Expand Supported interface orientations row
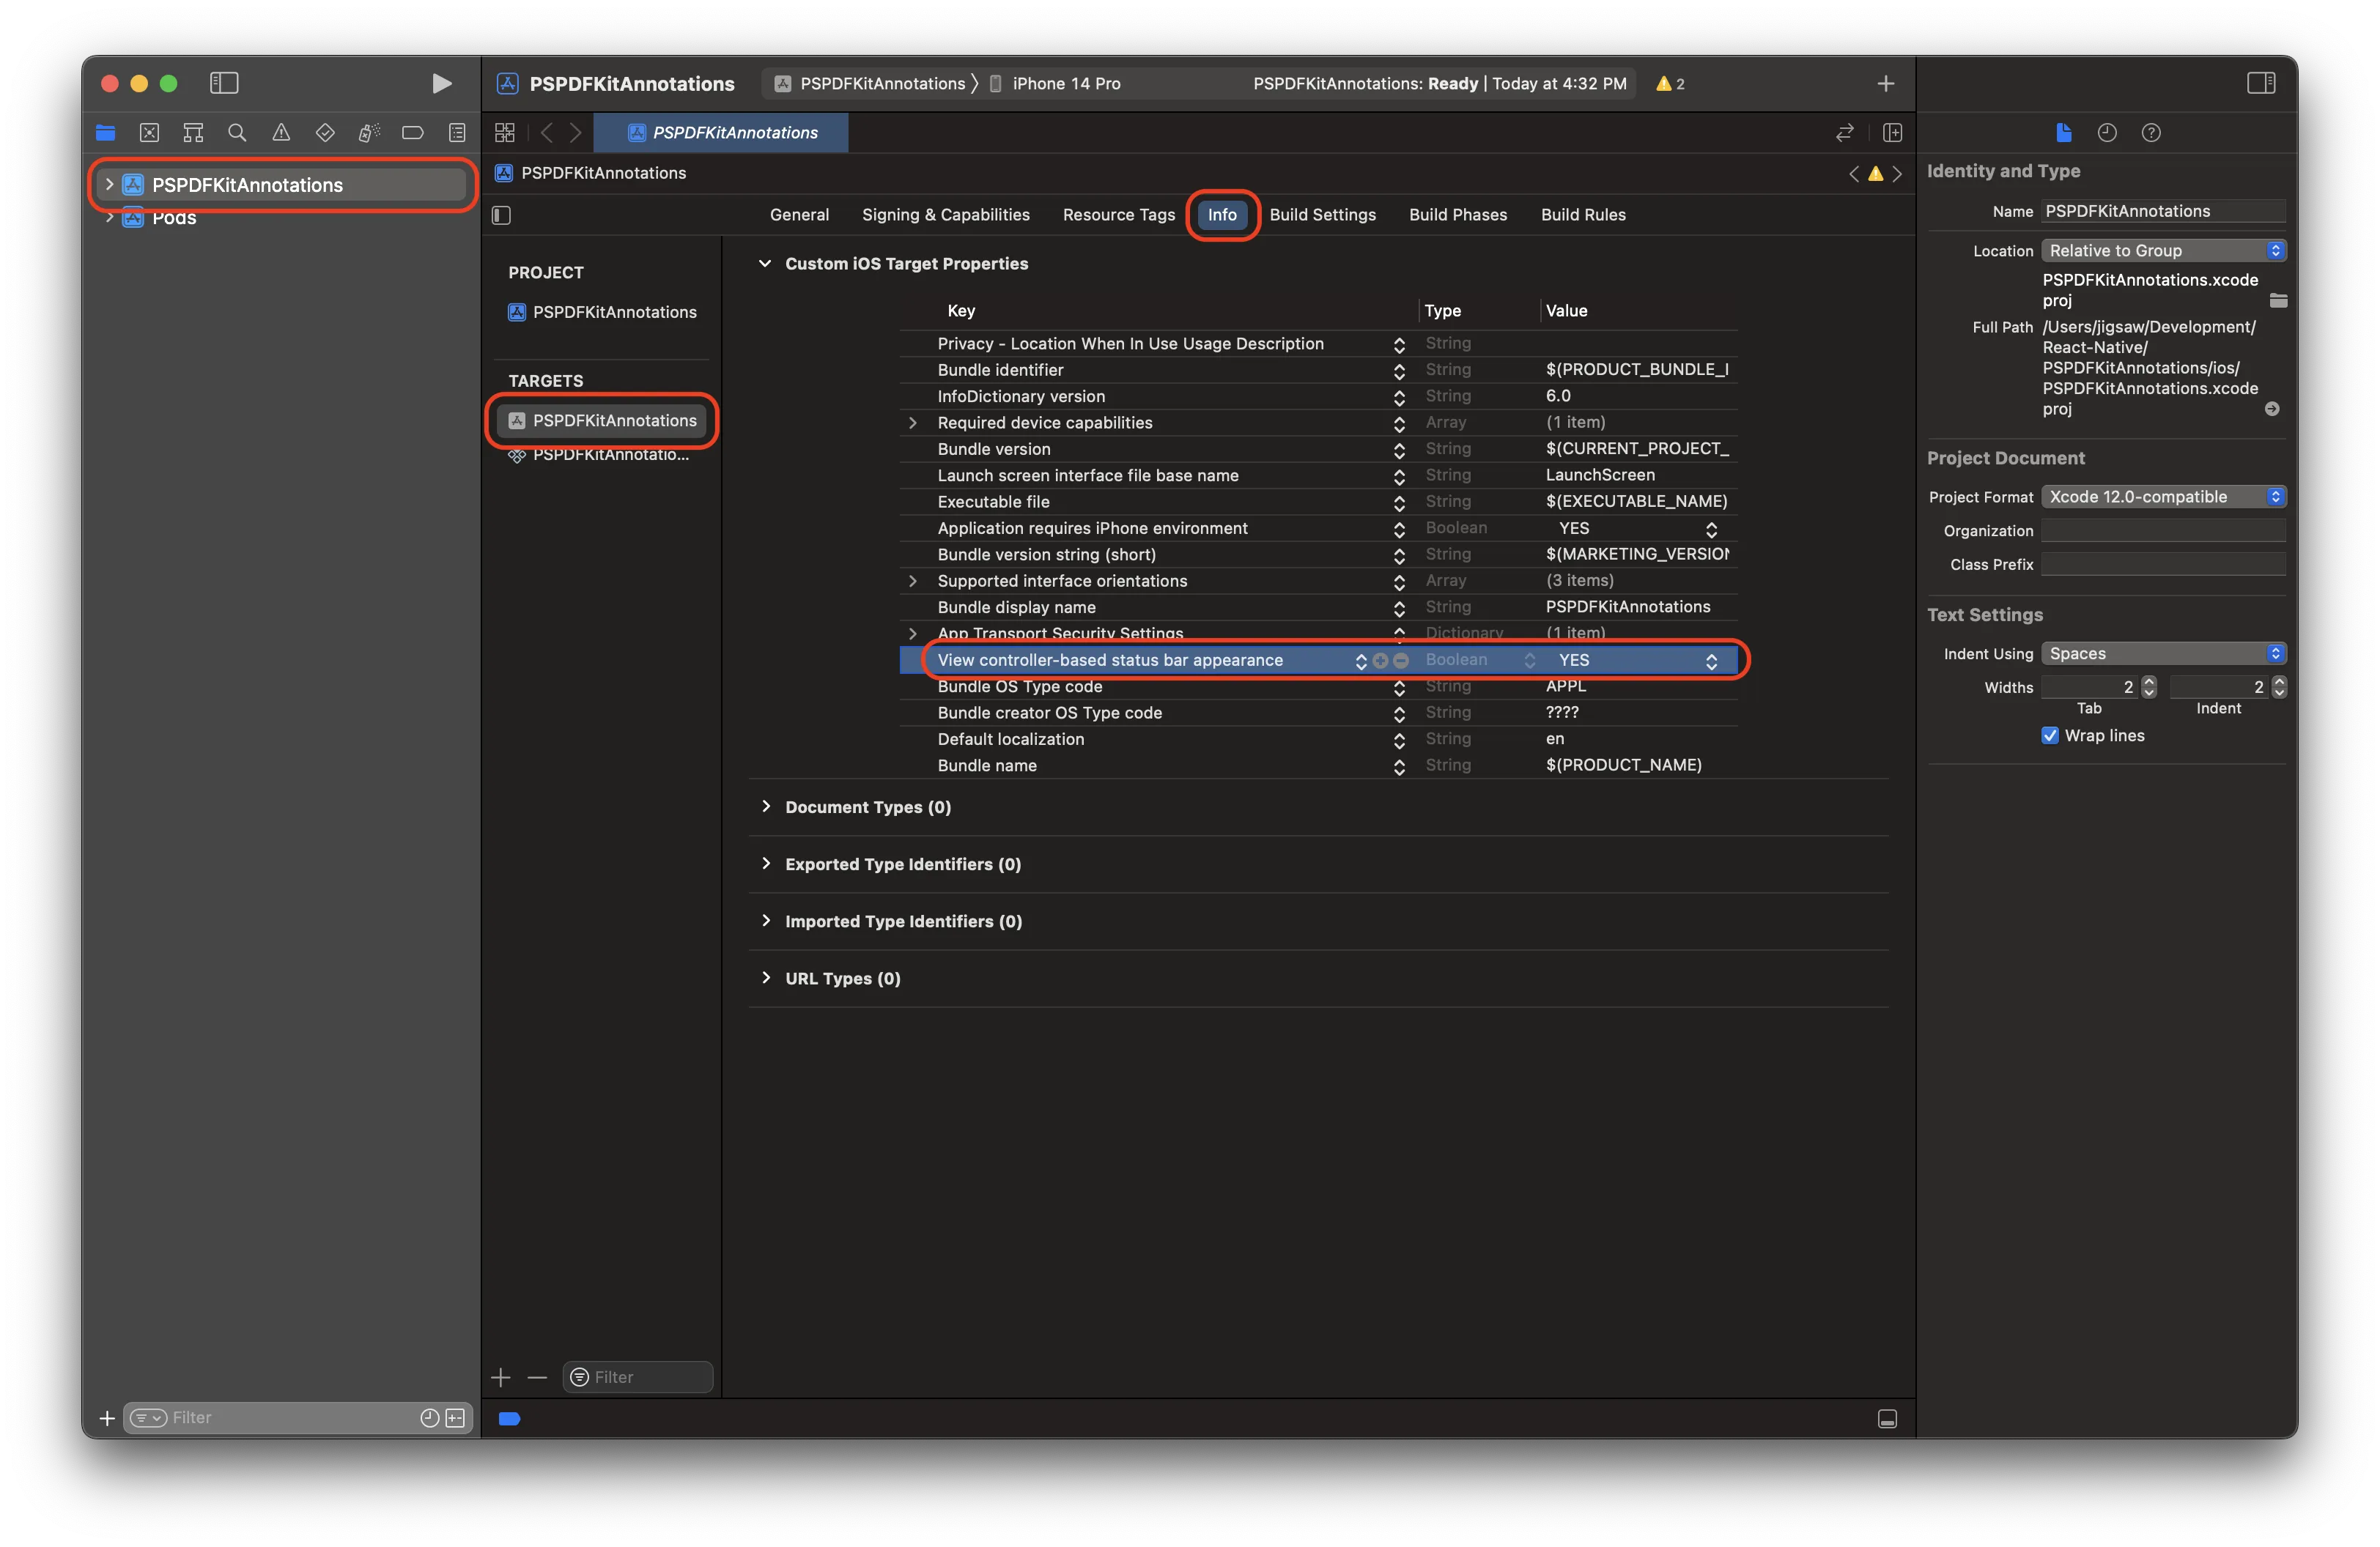Screen dimensions: 2380x1547 pos(912,581)
